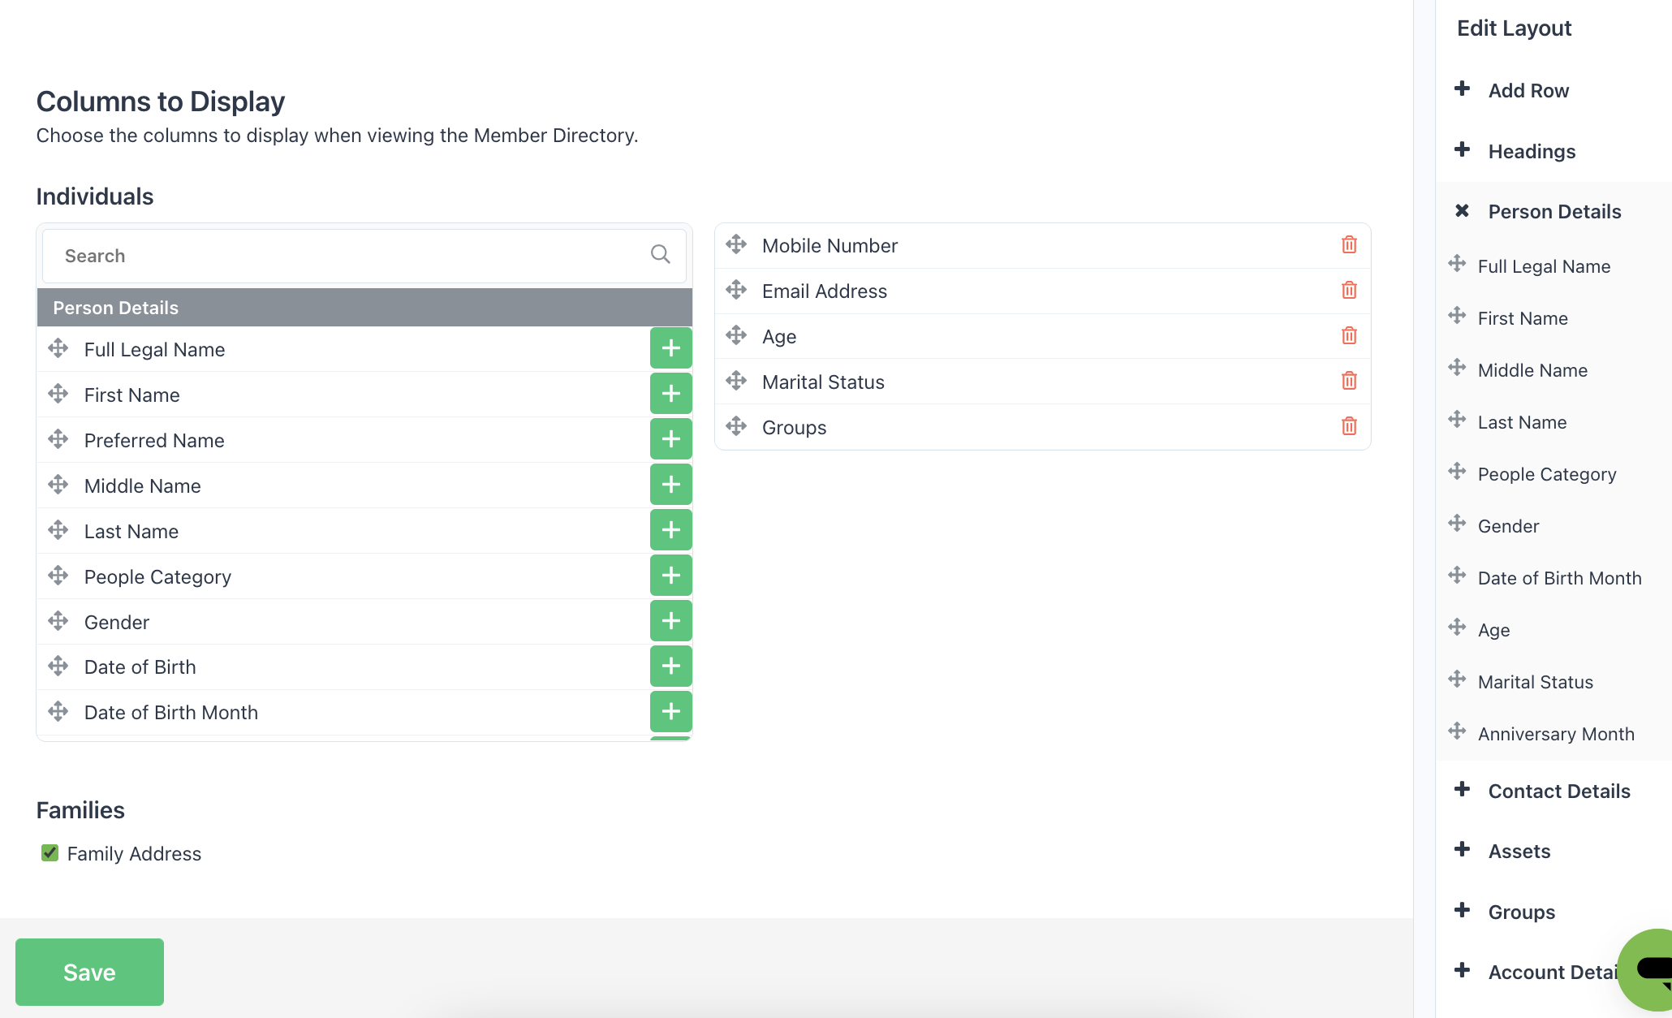Trash the Groups column
Viewport: 1672px width, 1018px height.
(x=1349, y=427)
